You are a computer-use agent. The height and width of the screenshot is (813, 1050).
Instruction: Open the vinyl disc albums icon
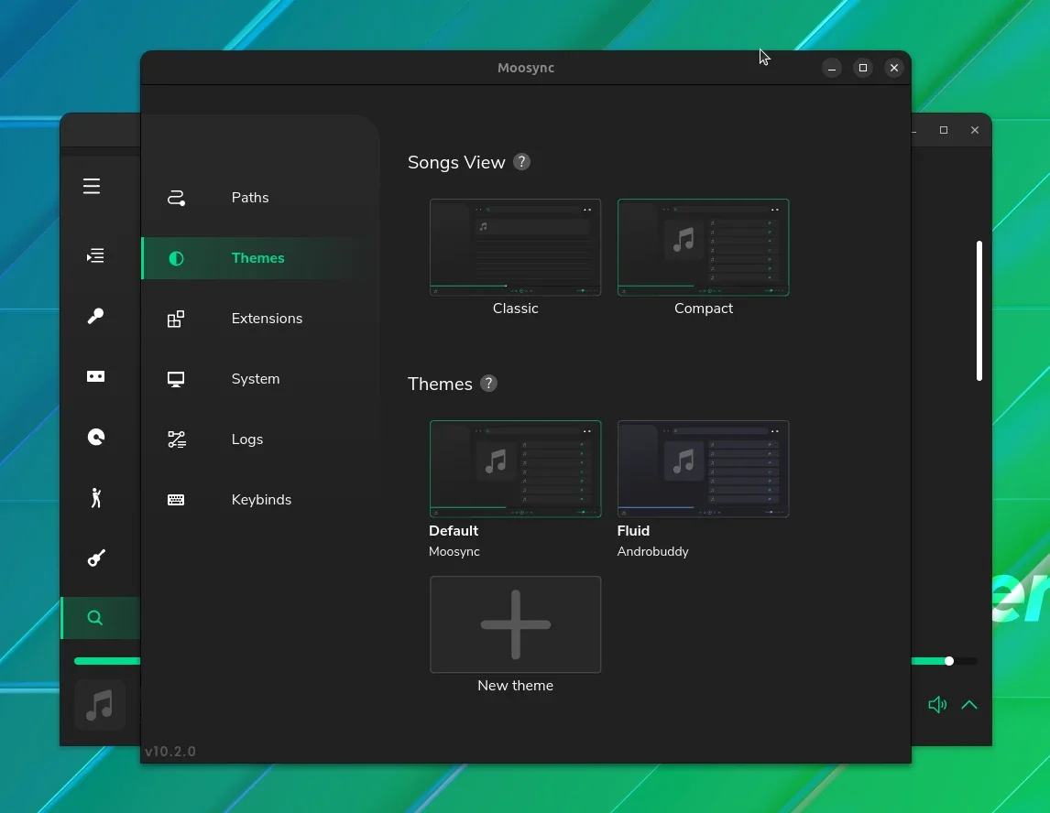(96, 437)
